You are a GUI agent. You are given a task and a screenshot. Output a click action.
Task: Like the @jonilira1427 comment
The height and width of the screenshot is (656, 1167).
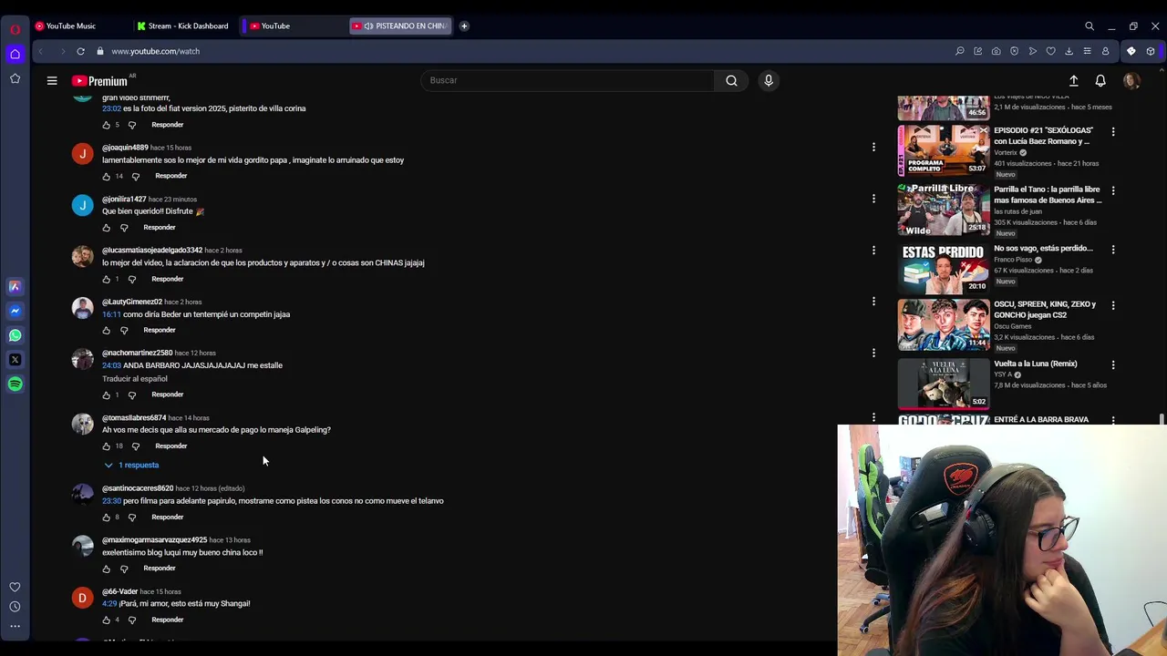coord(107,228)
